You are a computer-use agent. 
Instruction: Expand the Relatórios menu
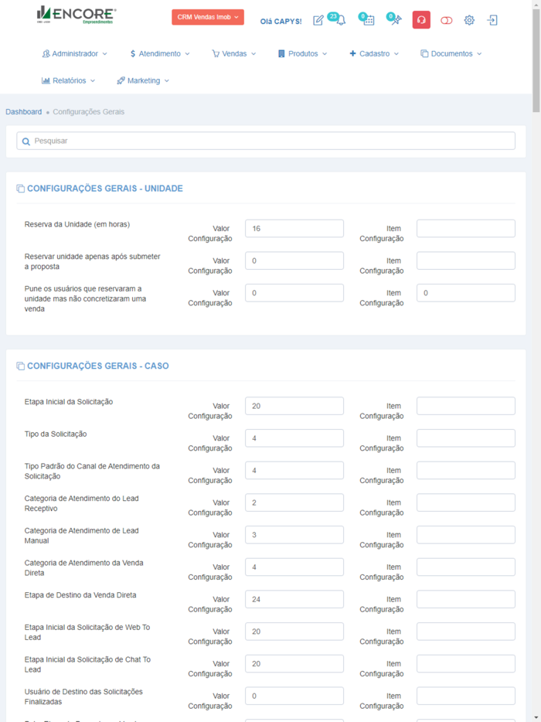[69, 80]
